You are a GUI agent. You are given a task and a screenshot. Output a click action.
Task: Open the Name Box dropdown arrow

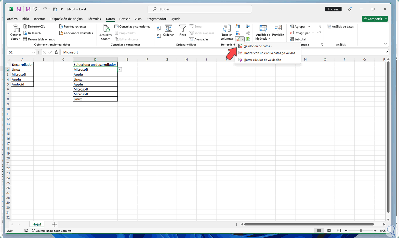coord(33,52)
